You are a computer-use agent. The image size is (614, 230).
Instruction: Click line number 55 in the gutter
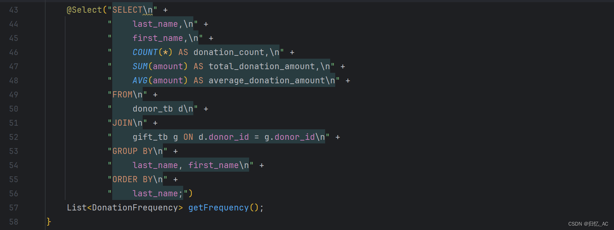14,180
